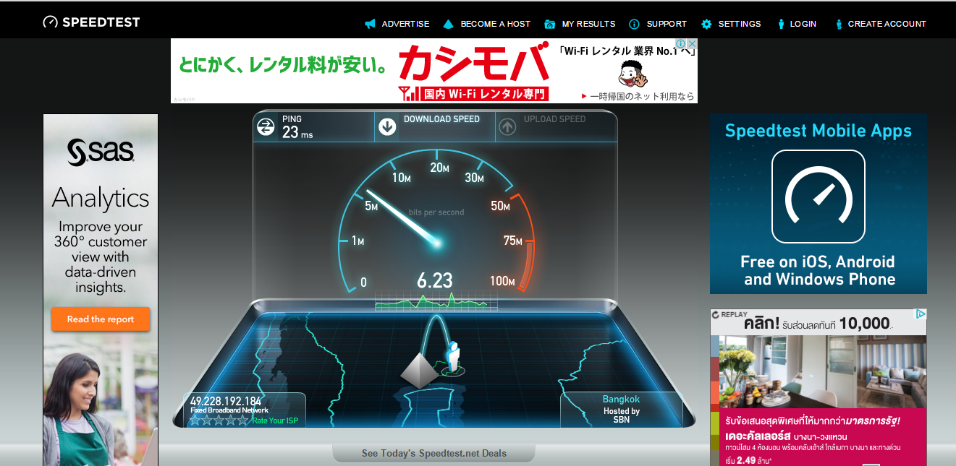Open the Support menu item
This screenshot has width=956, height=466.
click(667, 24)
